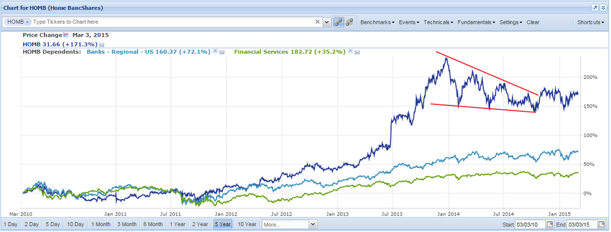
Task: Remove the HOMB ticker tag
Action: click(x=27, y=22)
